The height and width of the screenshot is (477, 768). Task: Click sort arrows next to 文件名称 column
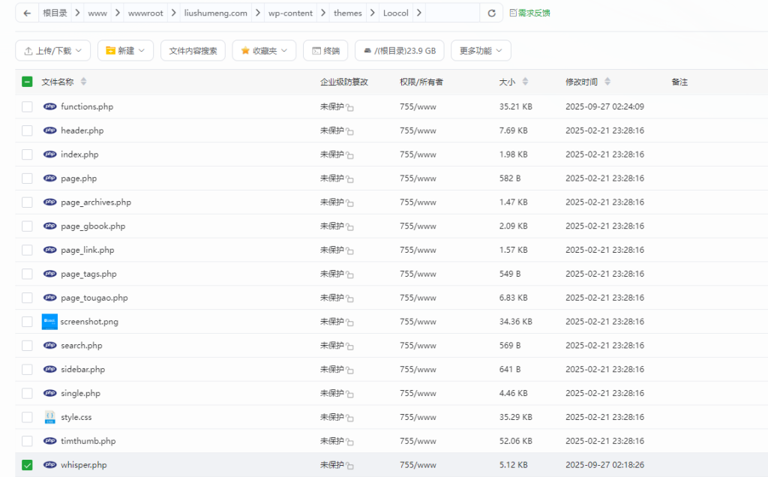pos(83,82)
